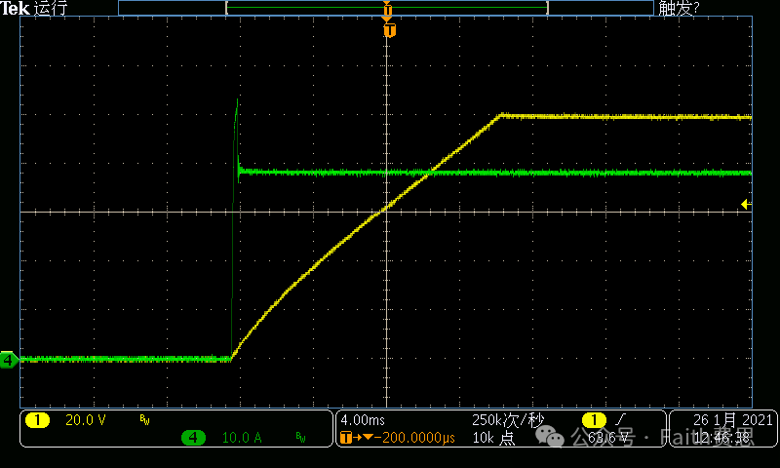Click the 10k 点 record length readout
The height and width of the screenshot is (468, 780).
tap(493, 438)
